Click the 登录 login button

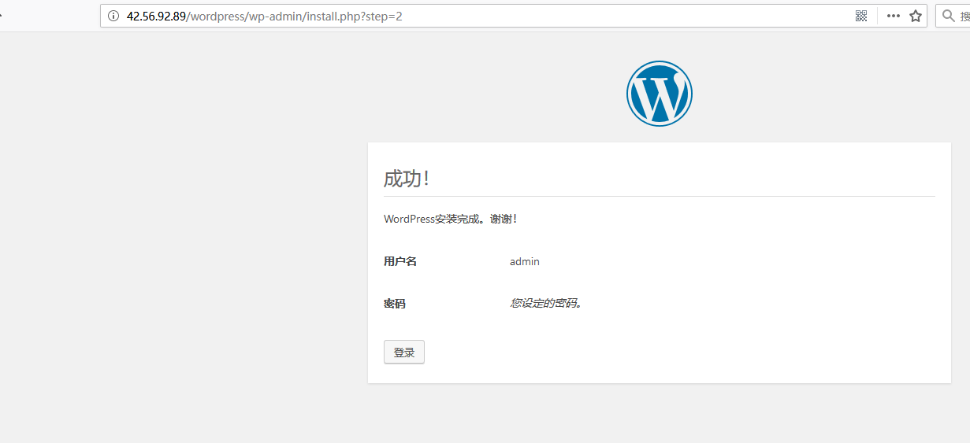click(403, 353)
